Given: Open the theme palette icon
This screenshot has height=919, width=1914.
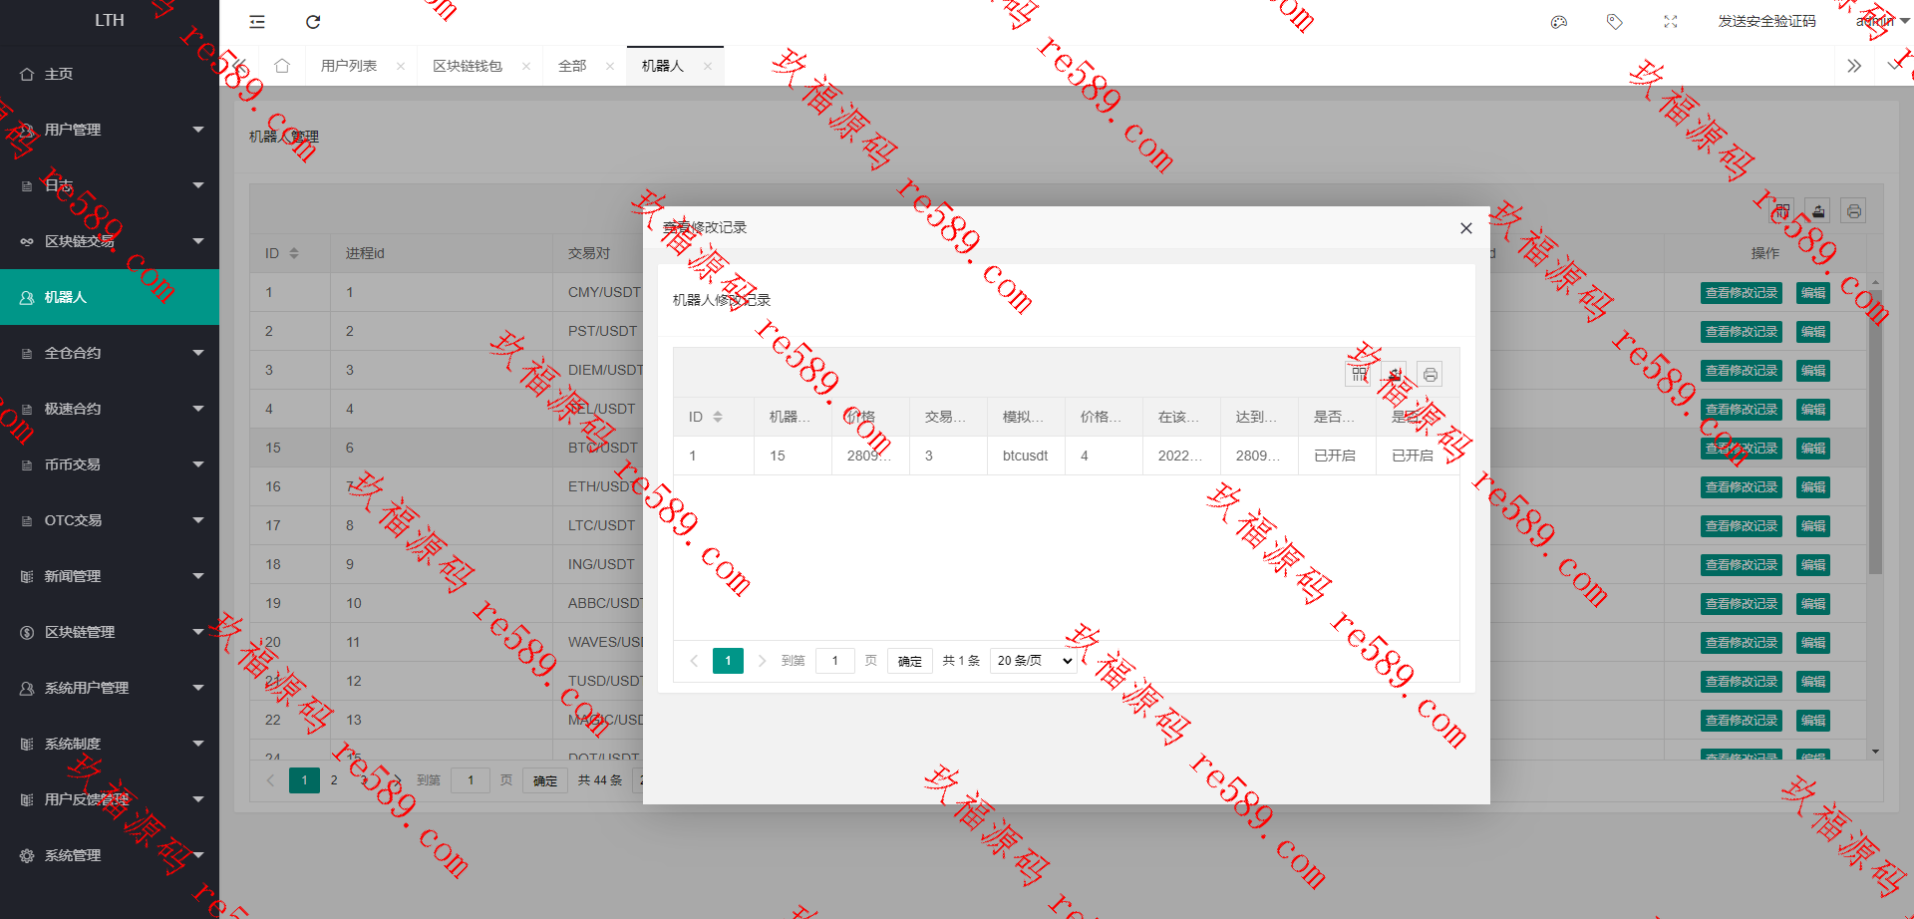Looking at the screenshot, I should tap(1559, 22).
